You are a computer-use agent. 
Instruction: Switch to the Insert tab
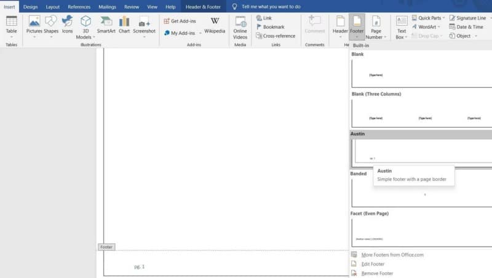(9, 7)
